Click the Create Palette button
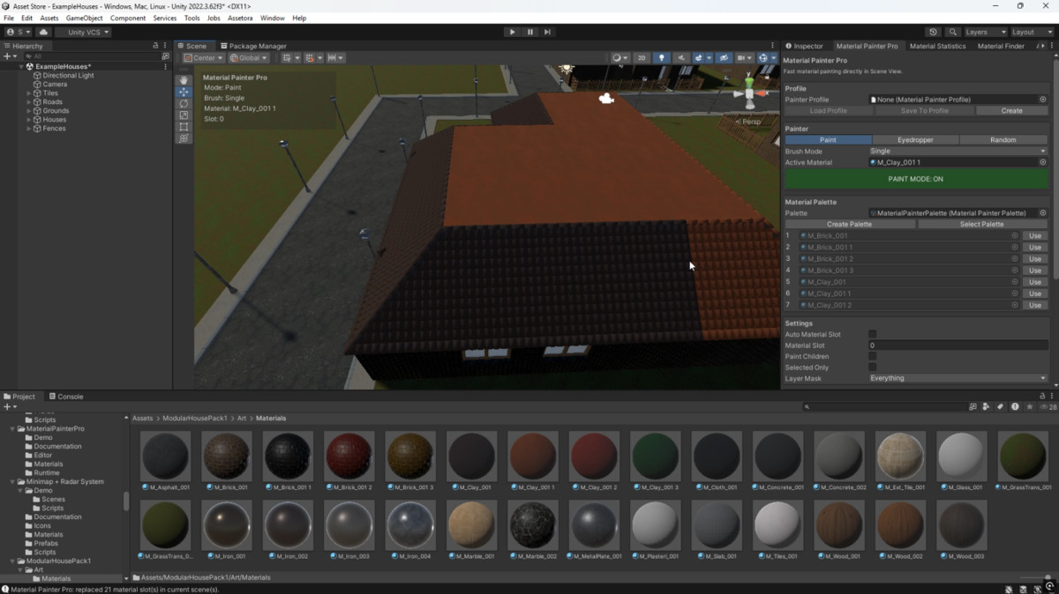Image resolution: width=1059 pixels, height=594 pixels. point(849,224)
